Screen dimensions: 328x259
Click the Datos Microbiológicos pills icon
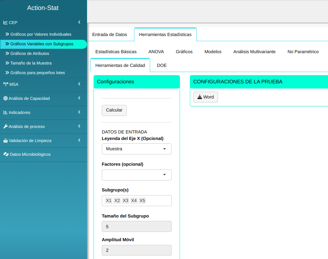[6, 154]
